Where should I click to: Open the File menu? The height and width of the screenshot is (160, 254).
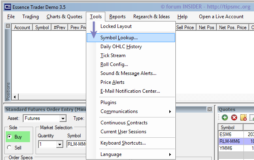click(x=11, y=17)
